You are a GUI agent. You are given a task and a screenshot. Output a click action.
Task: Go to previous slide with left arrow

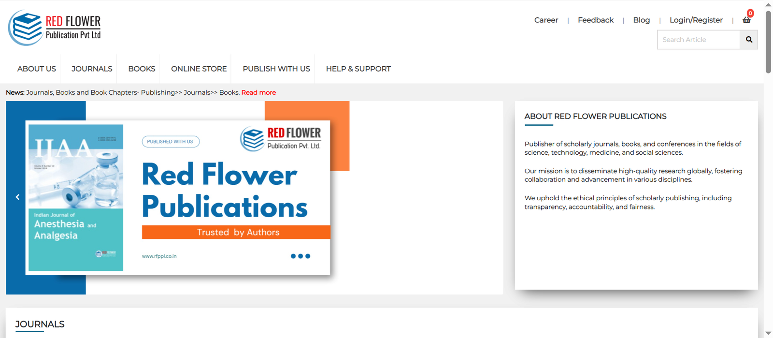click(x=17, y=197)
